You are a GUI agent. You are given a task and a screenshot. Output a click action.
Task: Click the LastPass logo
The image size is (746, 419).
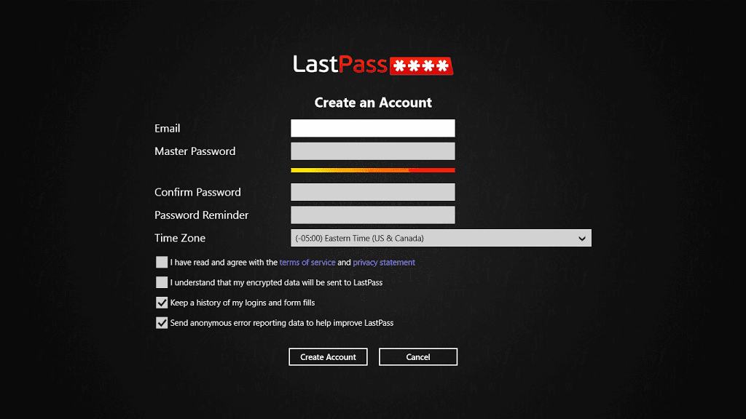pos(373,65)
